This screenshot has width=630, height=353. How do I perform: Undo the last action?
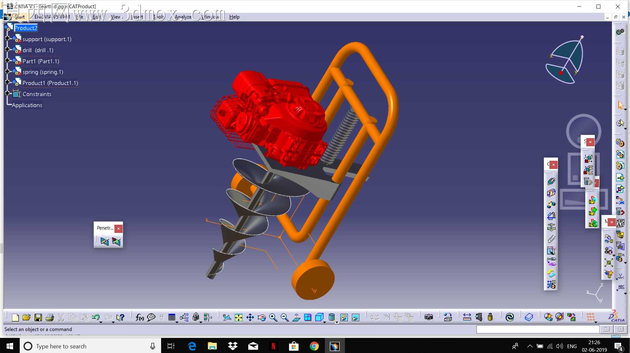tap(96, 317)
